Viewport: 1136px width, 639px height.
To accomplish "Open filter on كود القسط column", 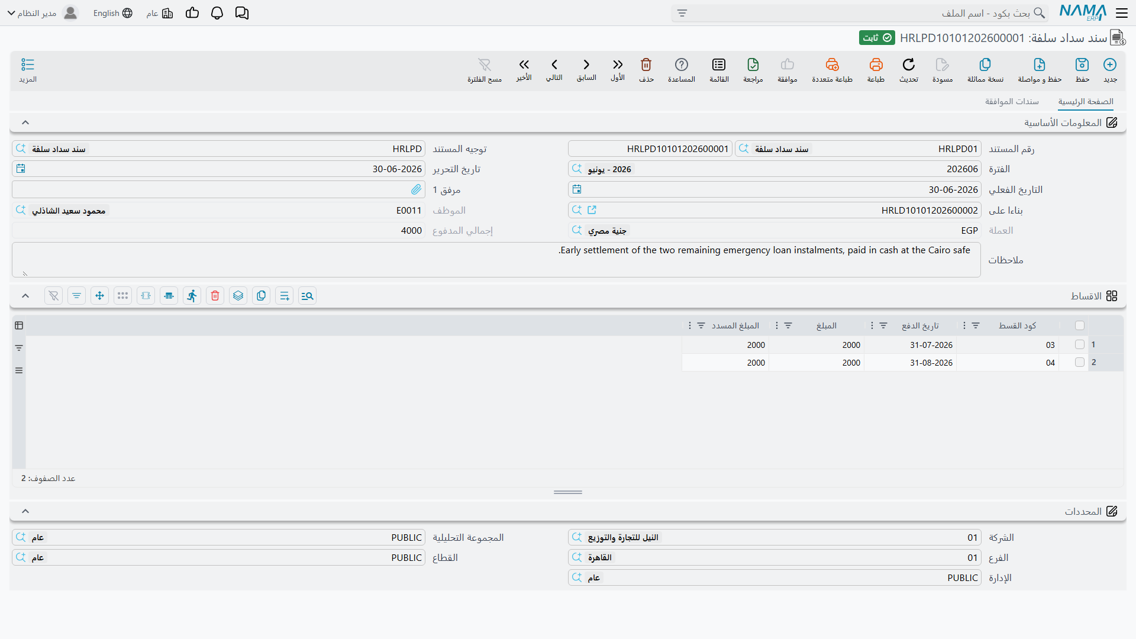I will [976, 325].
